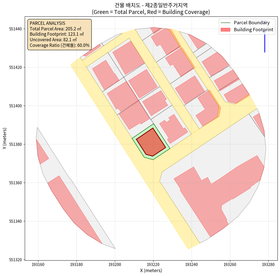Select the highlighted dark red building footprint
The height and width of the screenshot is (276, 280).
tap(151, 142)
